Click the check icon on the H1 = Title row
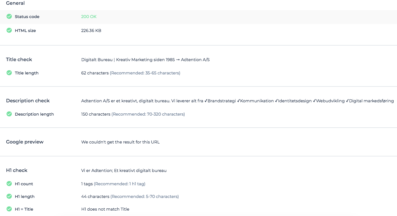Viewport: 397px width, 216px height. pyautogui.click(x=9, y=209)
